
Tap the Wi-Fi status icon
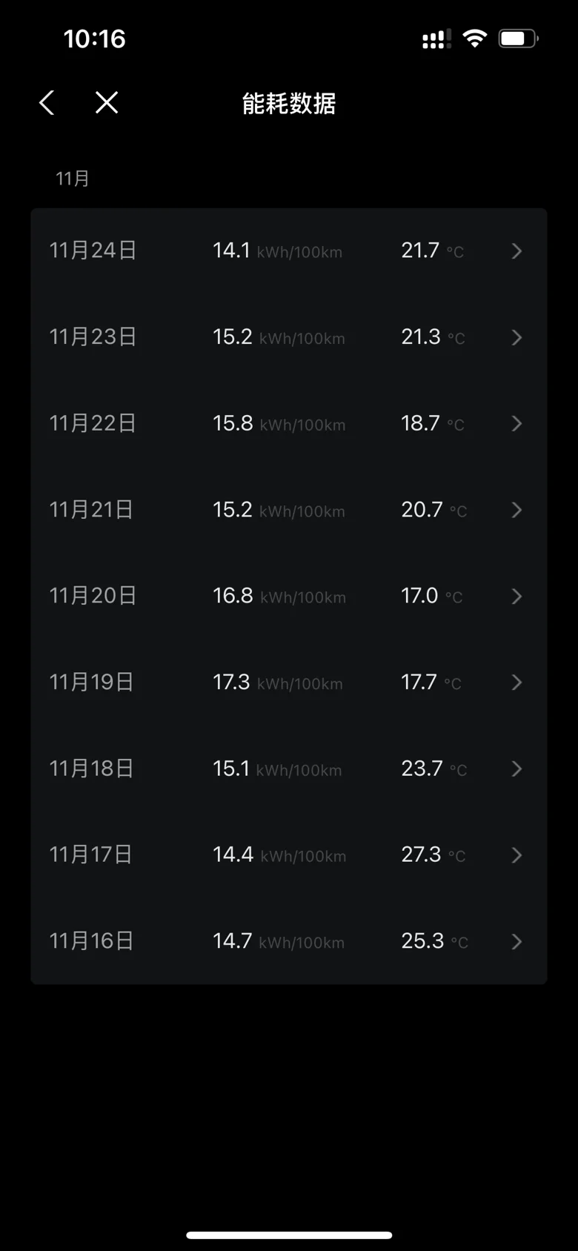[474, 39]
